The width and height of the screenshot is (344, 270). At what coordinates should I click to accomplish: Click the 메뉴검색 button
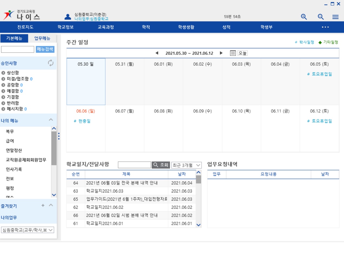45,49
